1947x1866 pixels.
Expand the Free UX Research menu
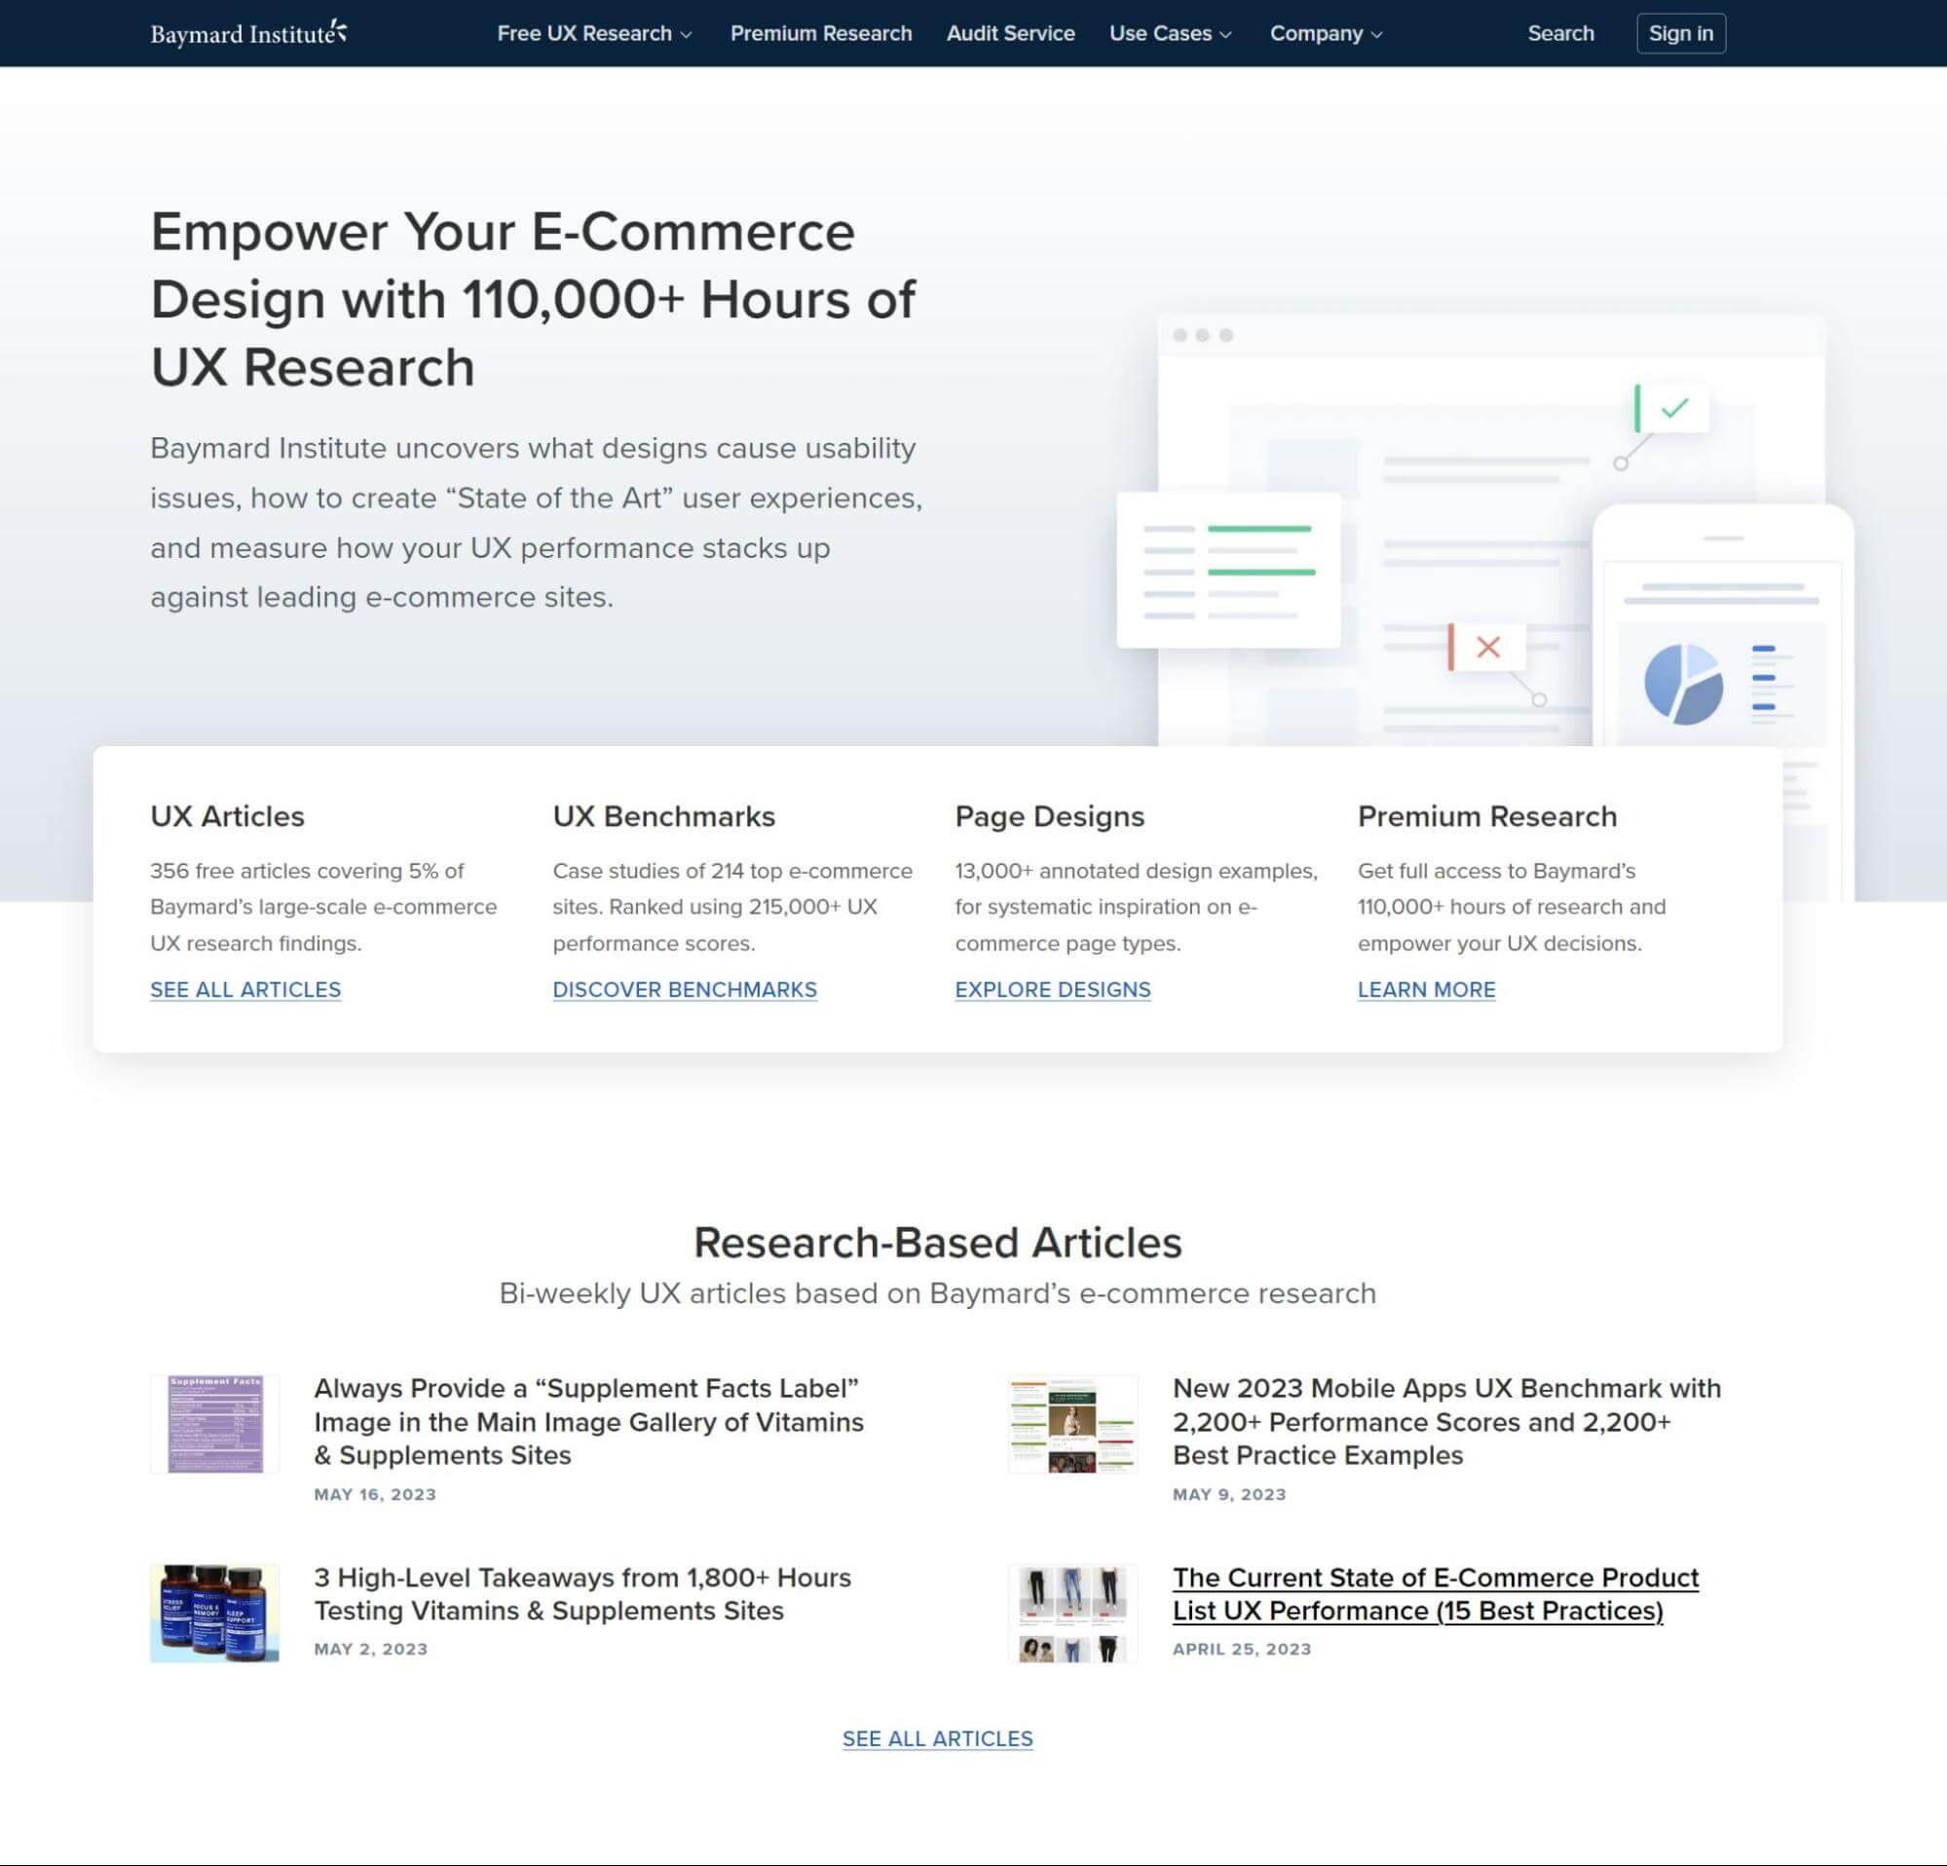[x=594, y=33]
